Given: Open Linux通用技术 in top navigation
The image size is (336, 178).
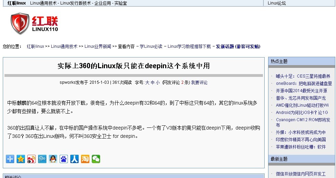Looking at the screenshot, I should pyautogui.click(x=43, y=3).
